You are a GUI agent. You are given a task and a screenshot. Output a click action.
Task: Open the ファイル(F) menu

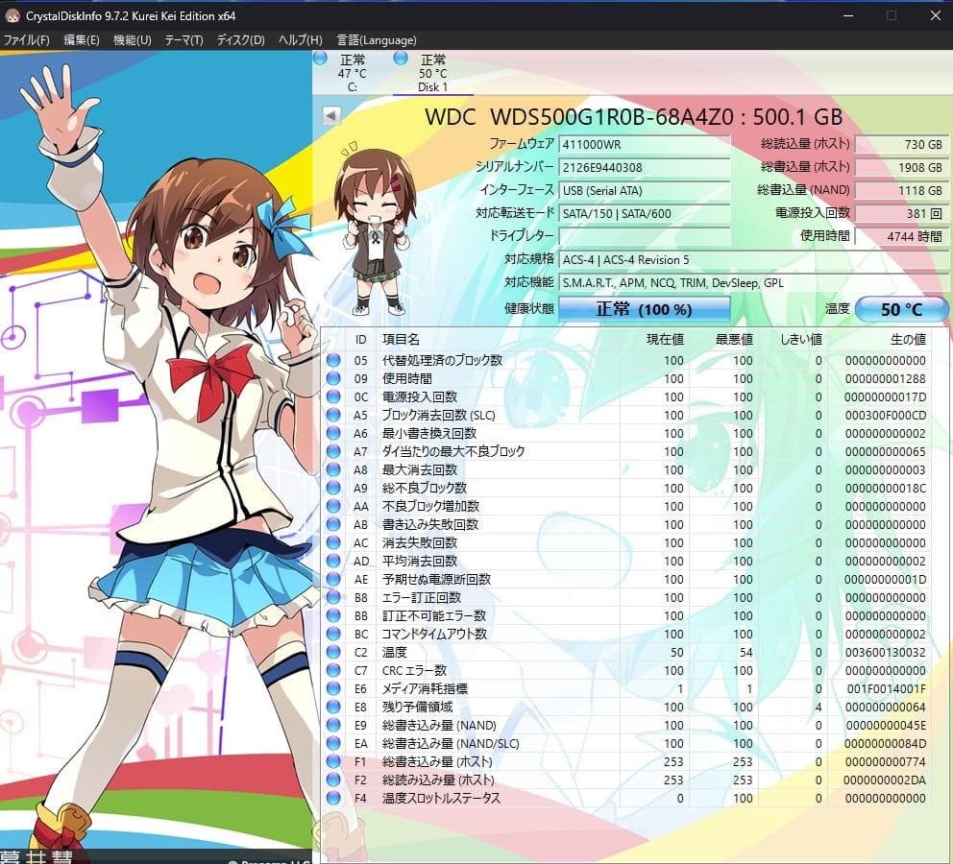coord(26,40)
